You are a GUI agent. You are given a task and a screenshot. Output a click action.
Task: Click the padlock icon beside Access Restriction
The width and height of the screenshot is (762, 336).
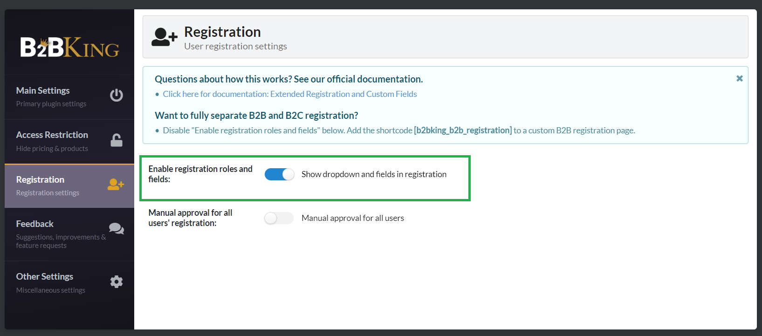tap(117, 140)
